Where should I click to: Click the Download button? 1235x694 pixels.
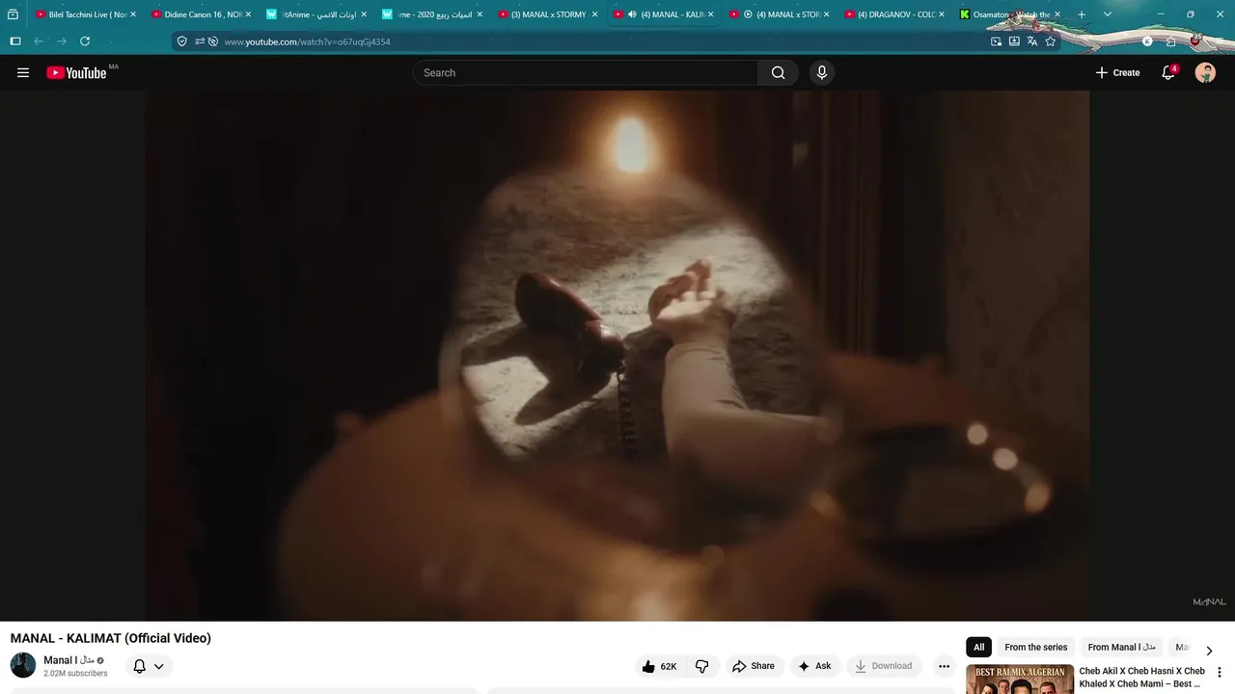pos(883,666)
